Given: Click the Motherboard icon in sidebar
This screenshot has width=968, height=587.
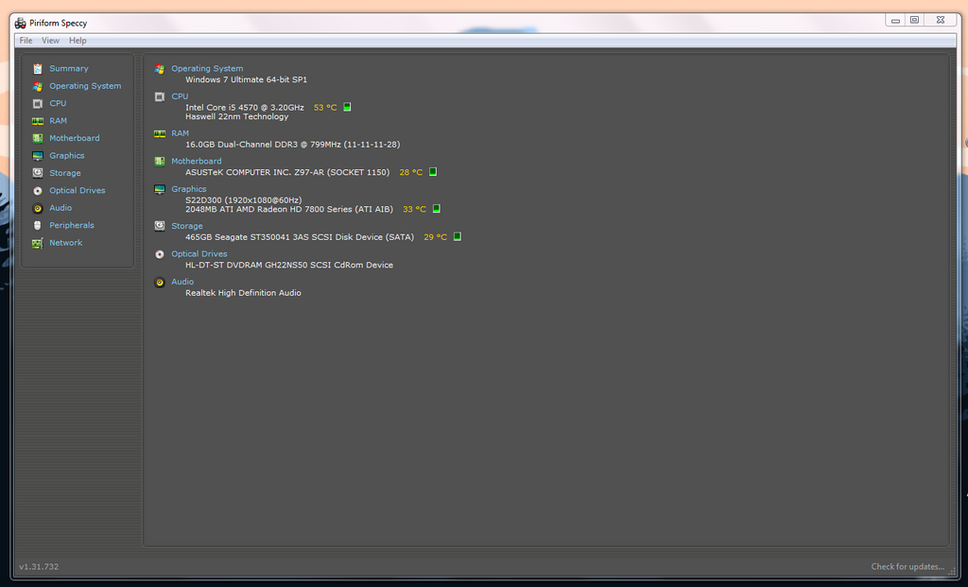Looking at the screenshot, I should [x=38, y=138].
